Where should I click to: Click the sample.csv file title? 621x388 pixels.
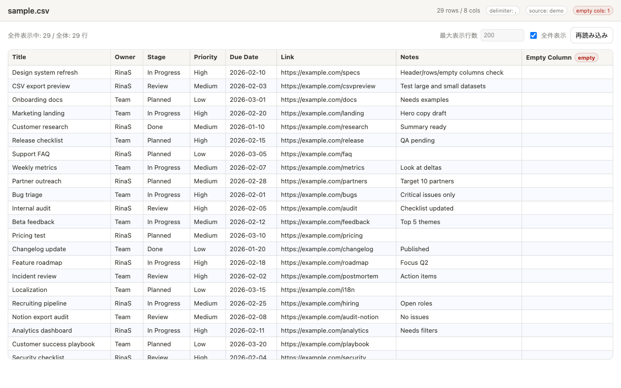pos(29,11)
